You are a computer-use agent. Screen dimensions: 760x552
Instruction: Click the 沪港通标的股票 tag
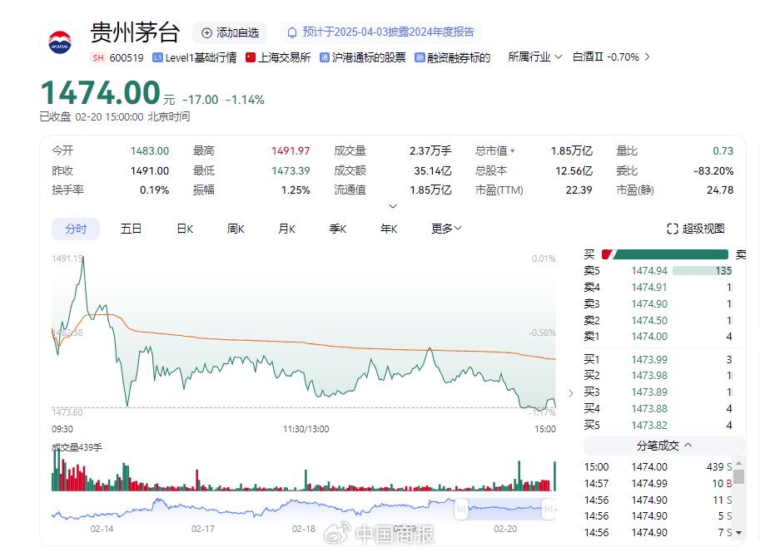pyautogui.click(x=363, y=57)
